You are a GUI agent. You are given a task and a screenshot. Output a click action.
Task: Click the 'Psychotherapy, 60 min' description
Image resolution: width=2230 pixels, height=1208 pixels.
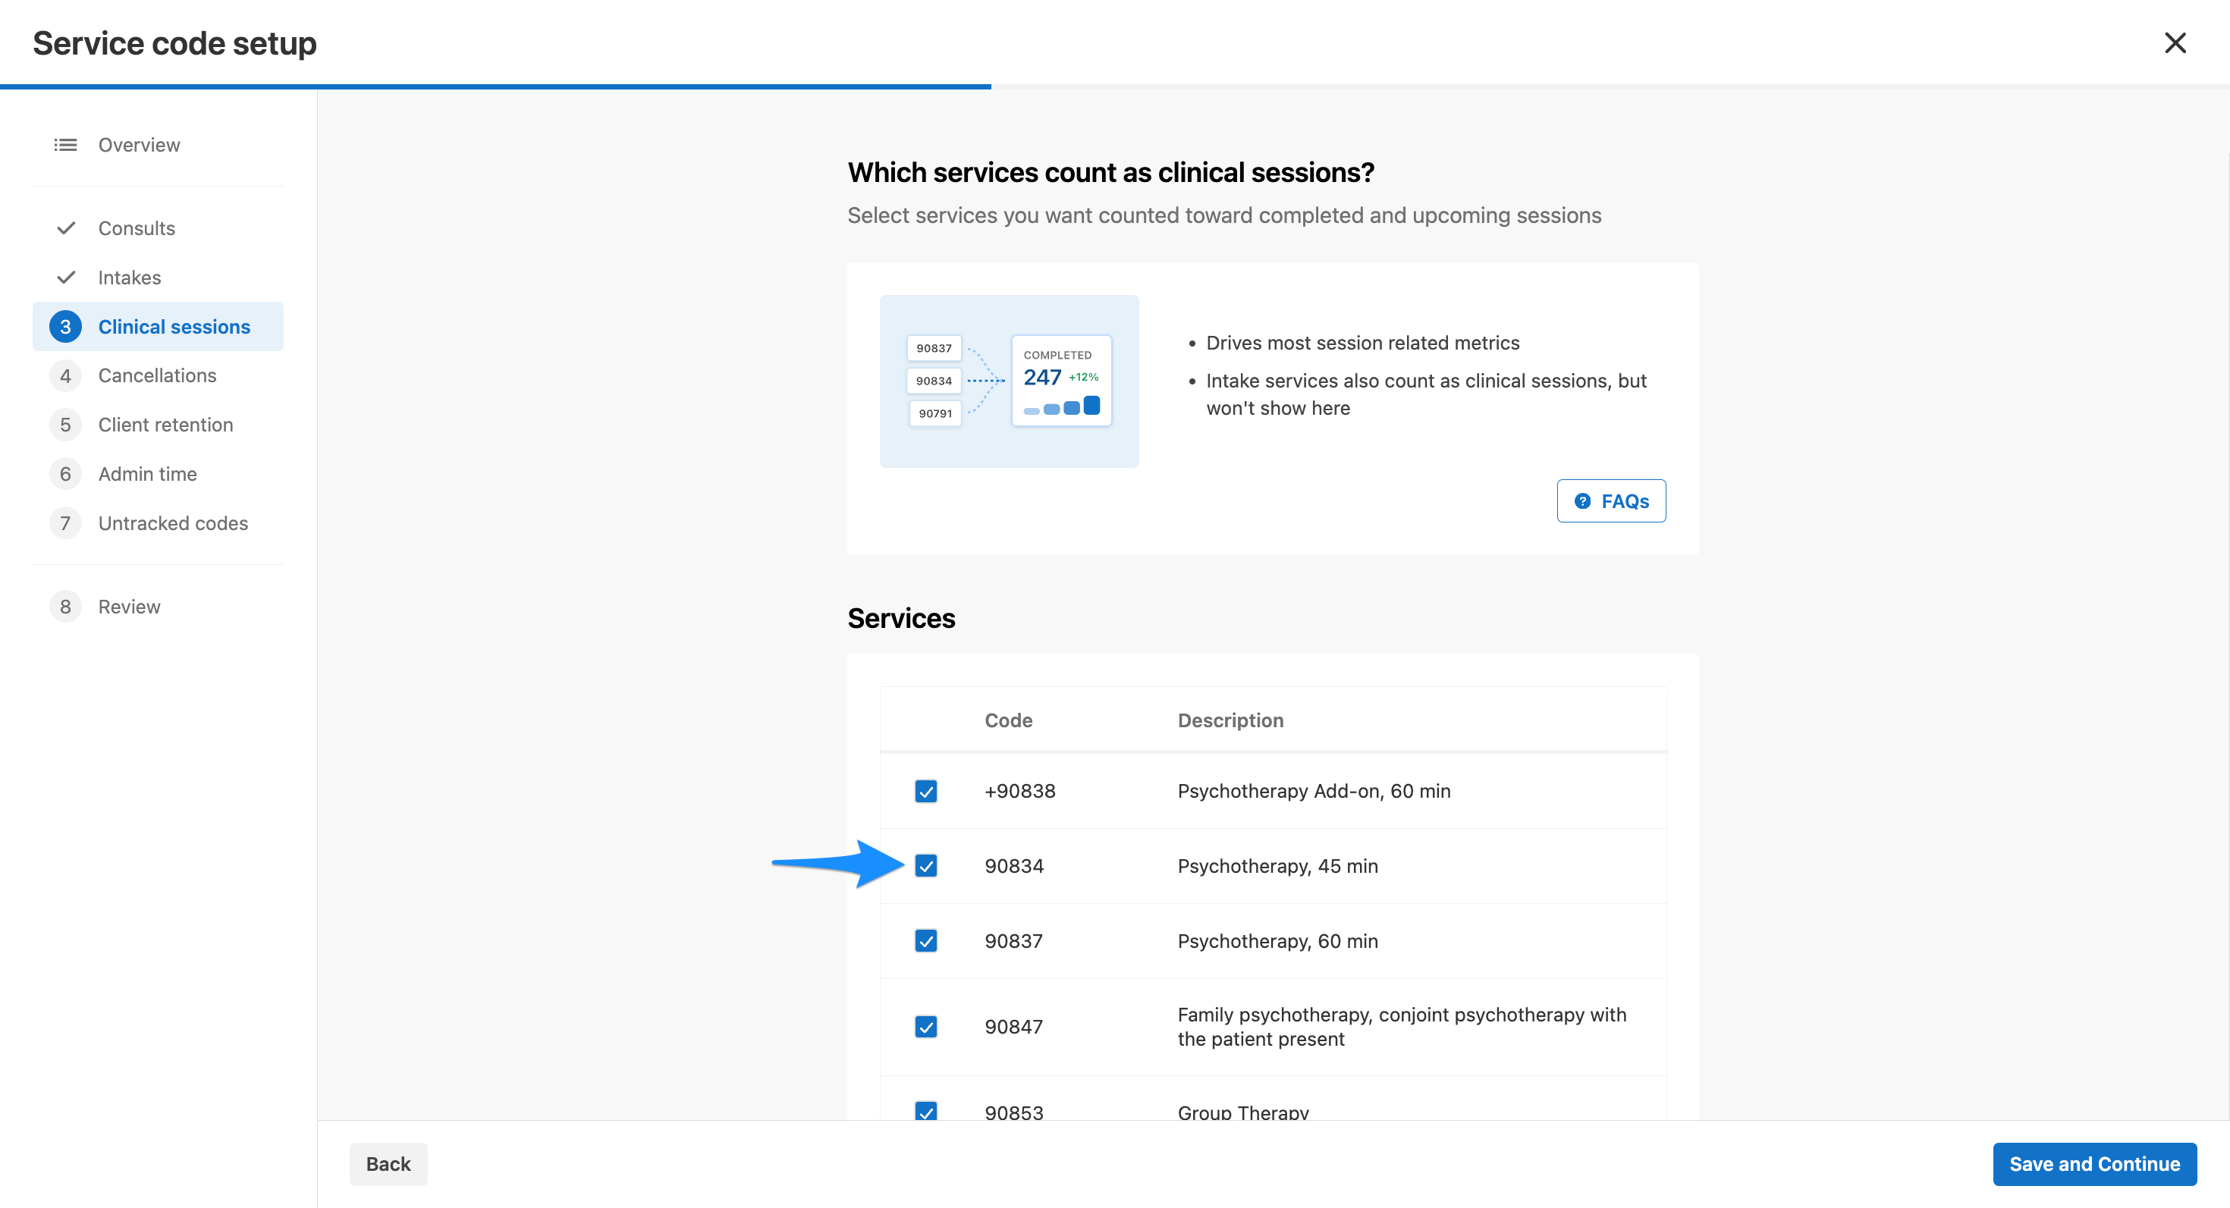coord(1278,942)
